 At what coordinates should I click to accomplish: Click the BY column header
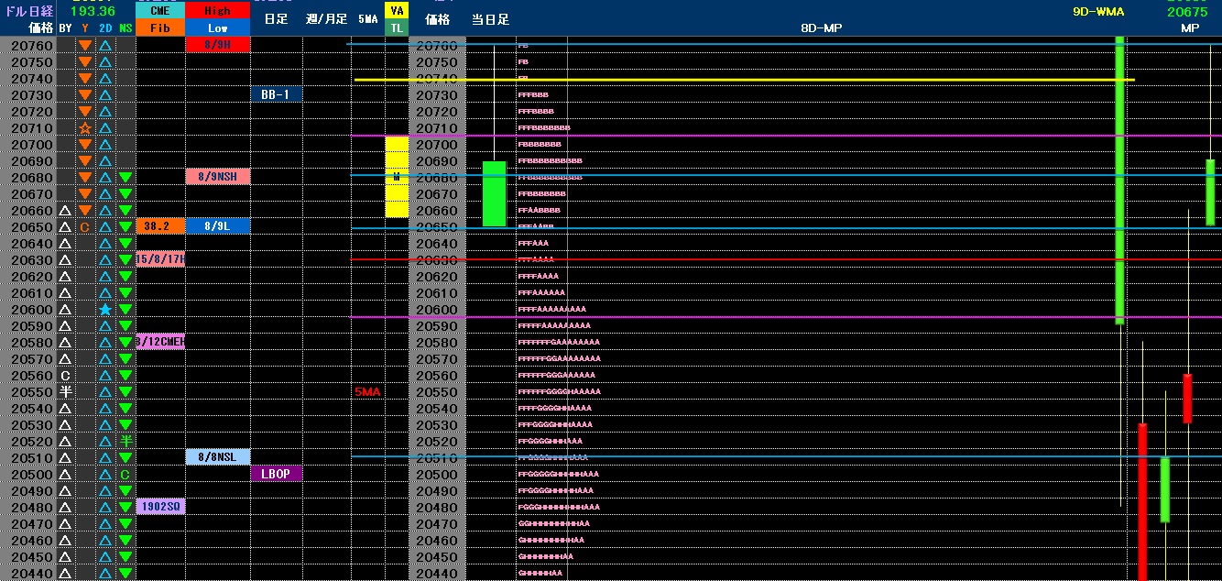[65, 28]
